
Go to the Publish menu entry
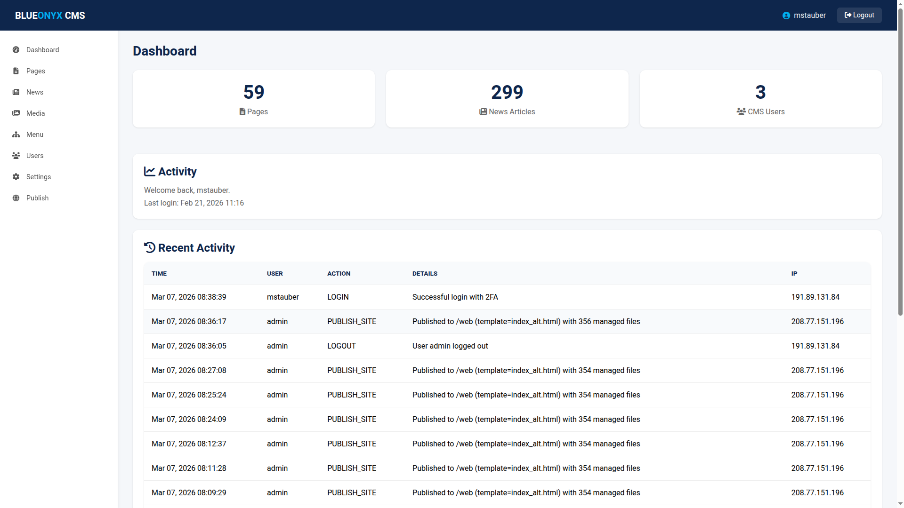(x=38, y=198)
